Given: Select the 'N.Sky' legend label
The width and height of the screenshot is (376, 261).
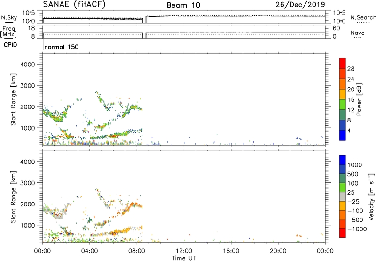Looking at the screenshot, I should pos(9,17).
